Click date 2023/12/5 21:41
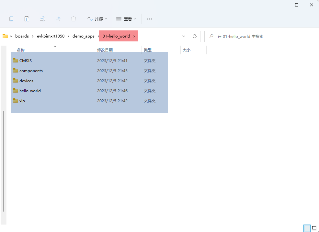 coord(112,61)
